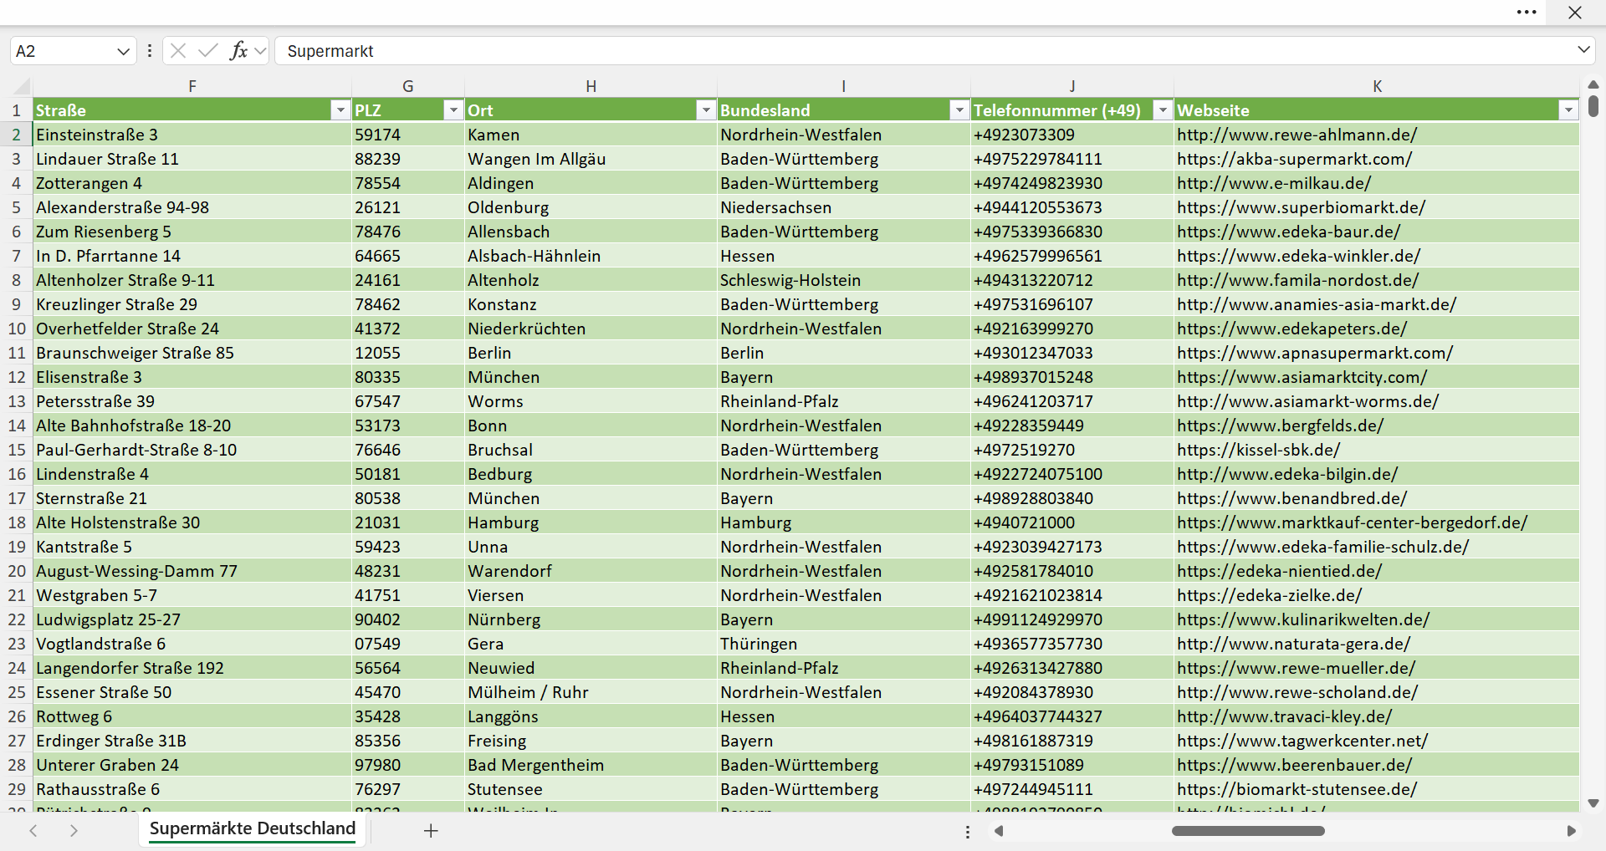Open the akba-supermarkt.com link
The image size is (1606, 851).
coord(1294,159)
